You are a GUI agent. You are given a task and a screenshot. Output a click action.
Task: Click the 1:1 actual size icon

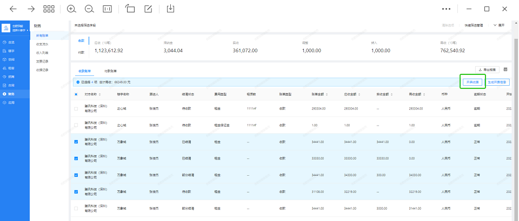point(108,9)
